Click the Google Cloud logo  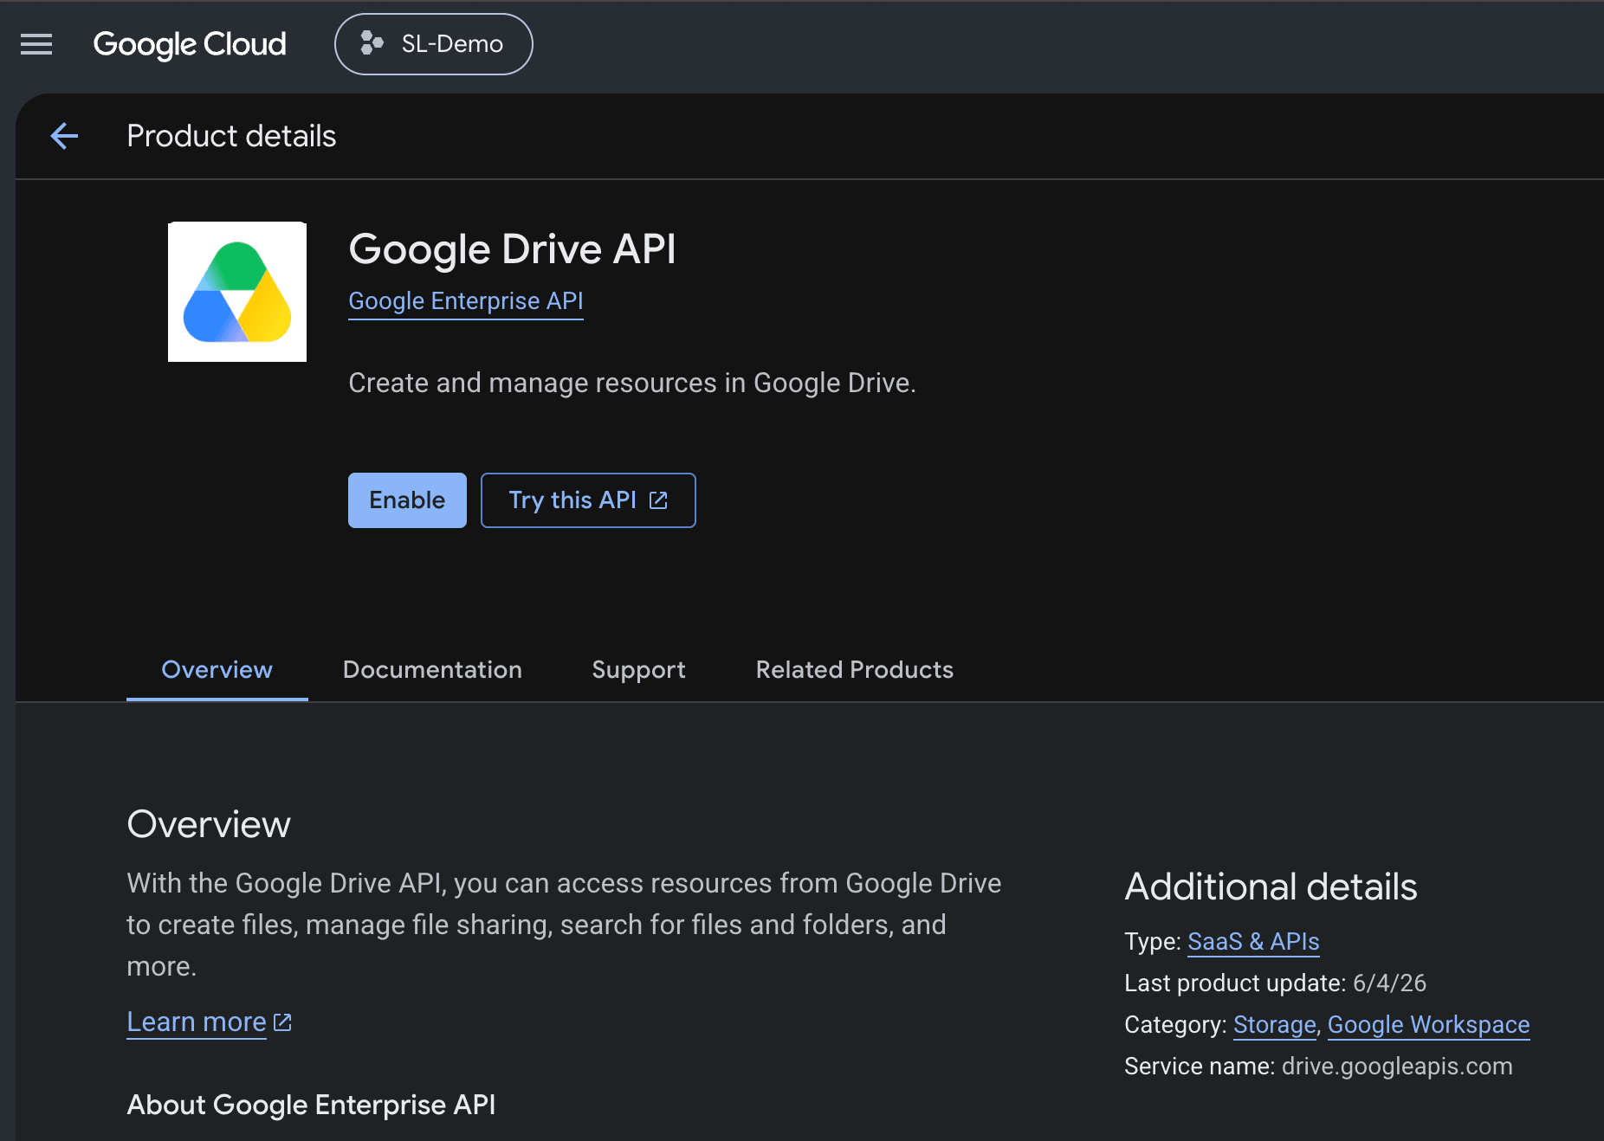click(x=190, y=44)
